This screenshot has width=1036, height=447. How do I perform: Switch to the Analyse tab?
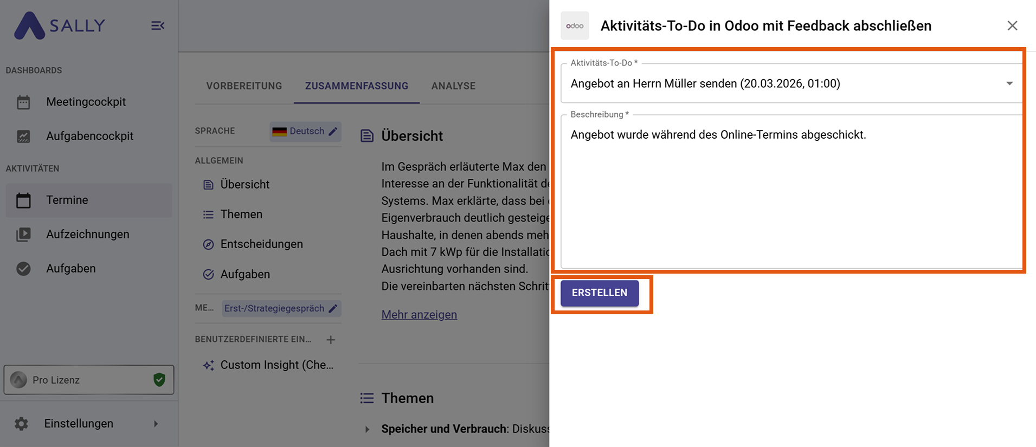click(453, 86)
